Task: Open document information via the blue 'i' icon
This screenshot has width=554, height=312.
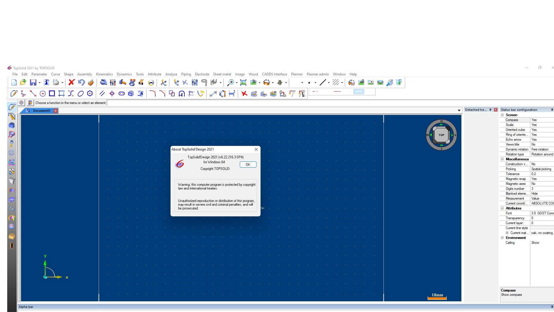Action: (x=46, y=83)
